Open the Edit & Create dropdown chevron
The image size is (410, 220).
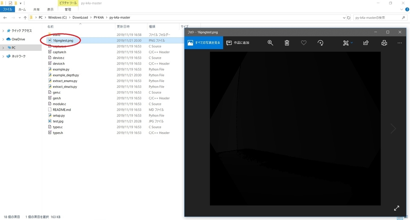point(352,43)
